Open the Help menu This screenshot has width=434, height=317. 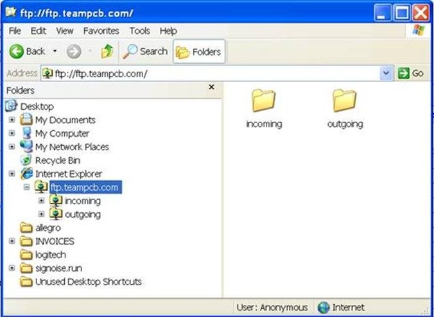coord(168,31)
